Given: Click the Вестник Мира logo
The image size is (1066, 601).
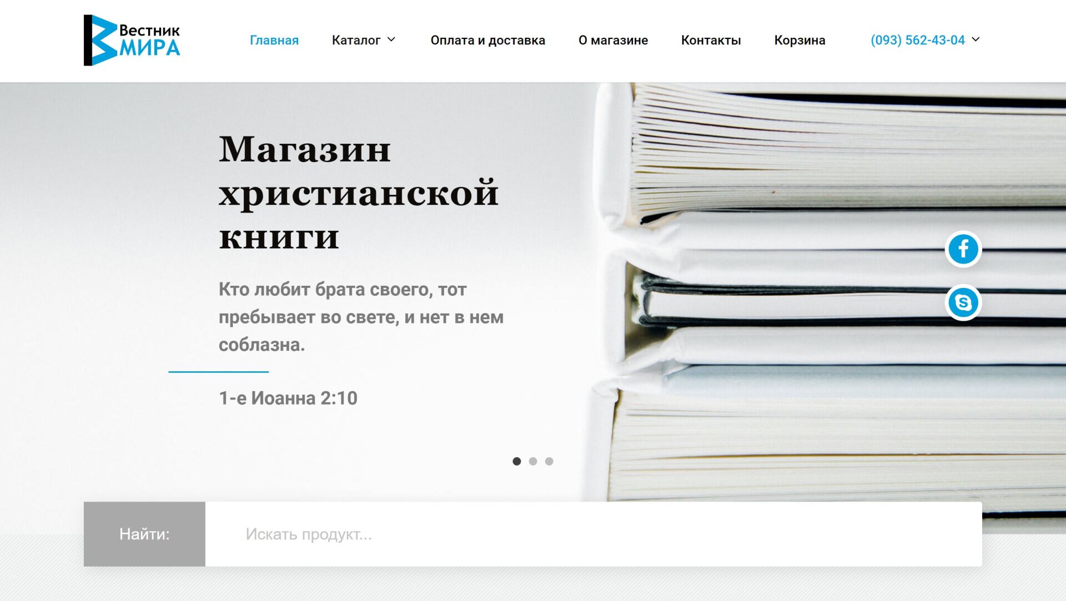Looking at the screenshot, I should [x=132, y=40].
